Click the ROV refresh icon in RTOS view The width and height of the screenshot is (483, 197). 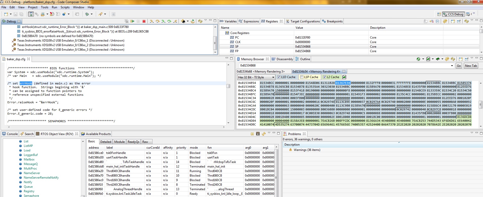pos(264,134)
